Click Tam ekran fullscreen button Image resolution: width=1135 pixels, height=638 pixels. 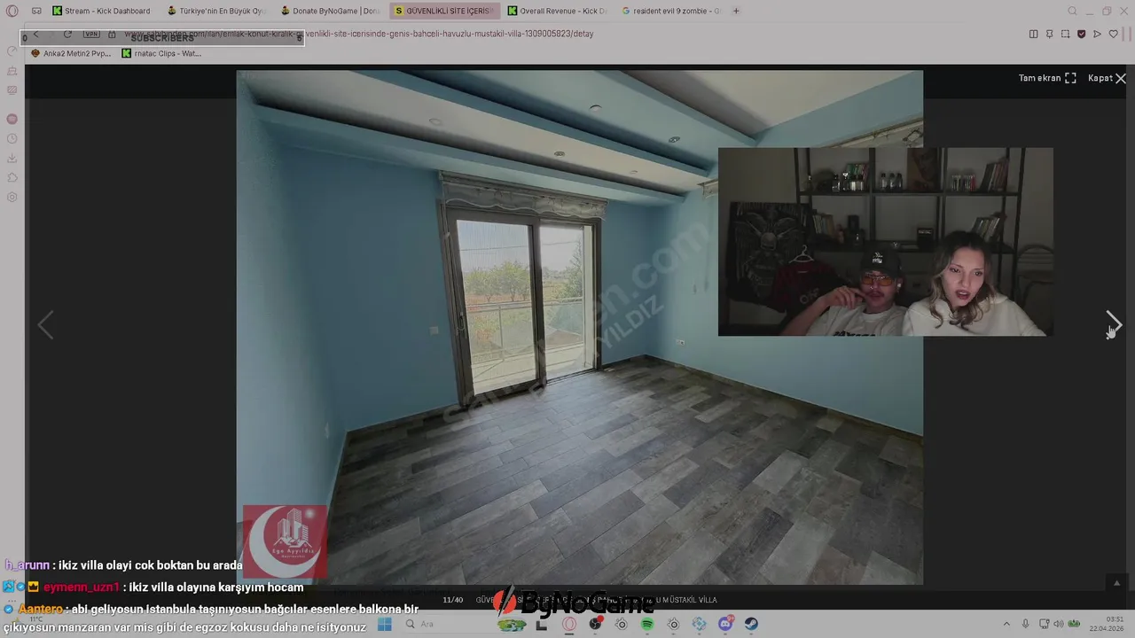(1047, 78)
